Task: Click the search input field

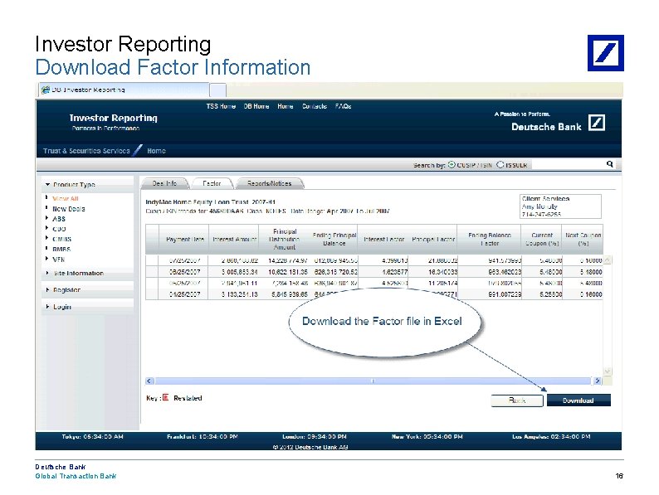Action: coord(568,164)
